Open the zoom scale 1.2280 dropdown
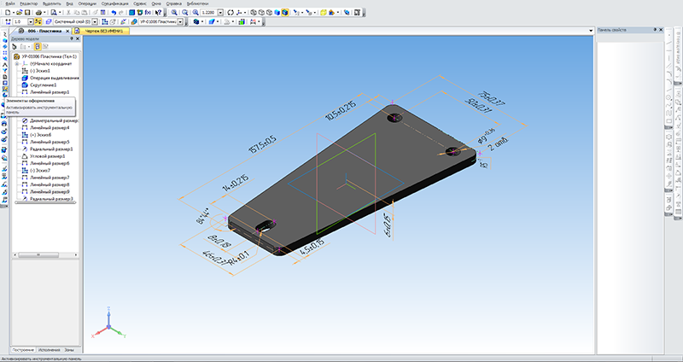 219,13
